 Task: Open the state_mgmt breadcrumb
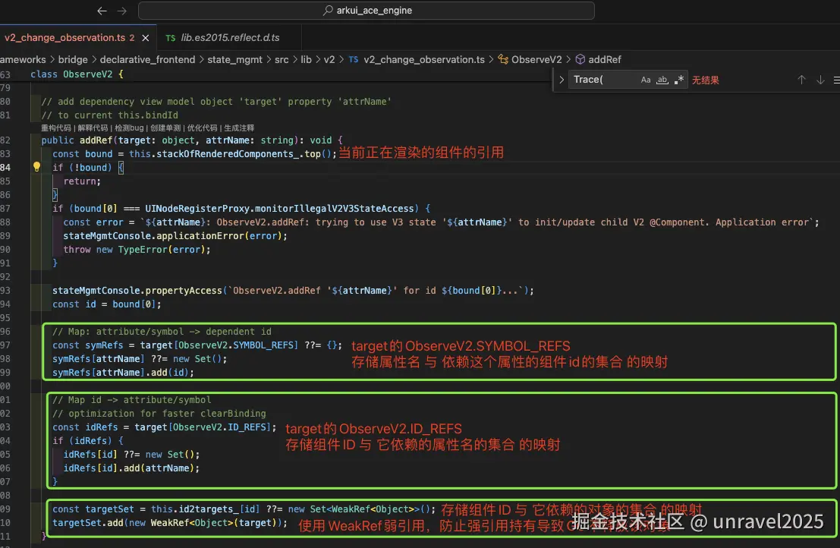click(234, 59)
